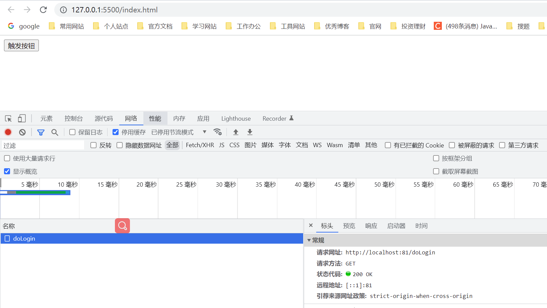Enable the 保留日志 checkbox
Screen dimensions: 547x308
coord(72,132)
